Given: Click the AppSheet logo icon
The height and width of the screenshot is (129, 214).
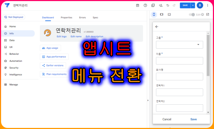Looking at the screenshot, I should click(7, 5).
